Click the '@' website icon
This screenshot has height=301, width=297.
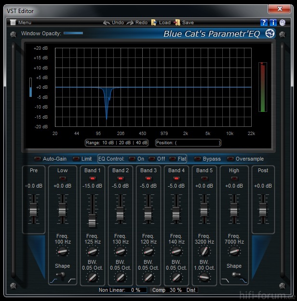pos(282,23)
